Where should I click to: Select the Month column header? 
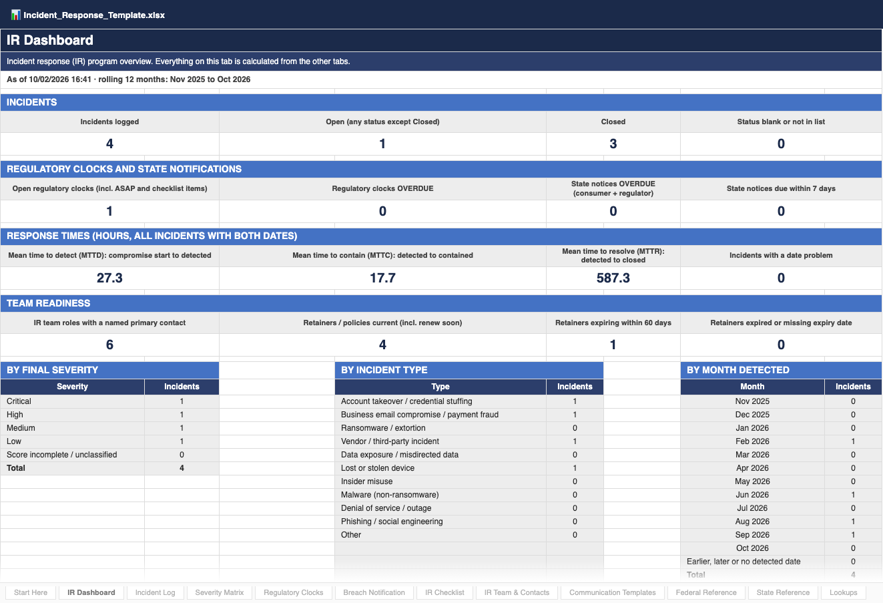click(x=752, y=387)
